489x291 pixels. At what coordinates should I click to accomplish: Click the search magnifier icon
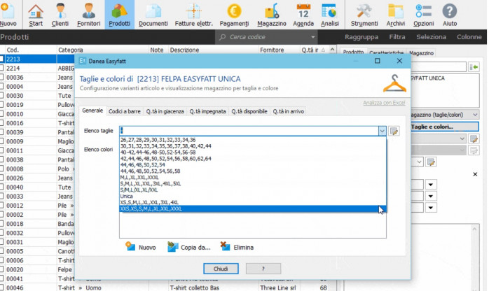pos(222,37)
